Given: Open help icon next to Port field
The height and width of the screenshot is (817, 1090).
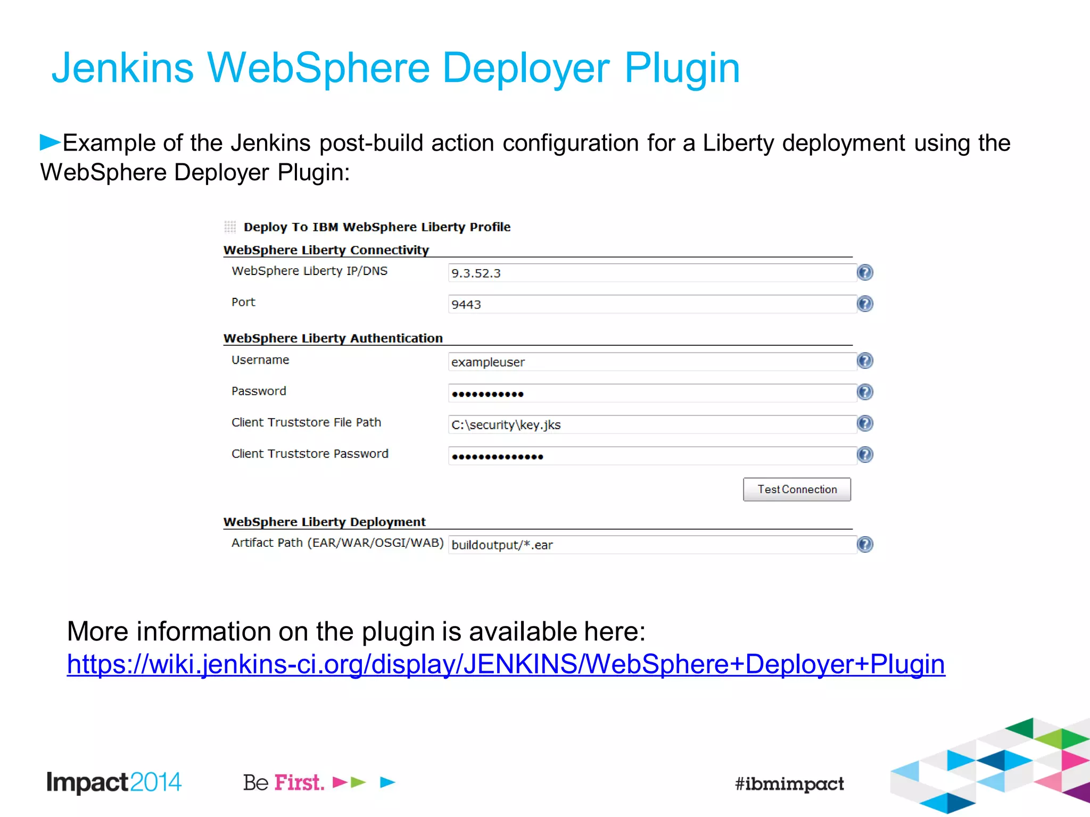Looking at the screenshot, I should click(x=865, y=304).
